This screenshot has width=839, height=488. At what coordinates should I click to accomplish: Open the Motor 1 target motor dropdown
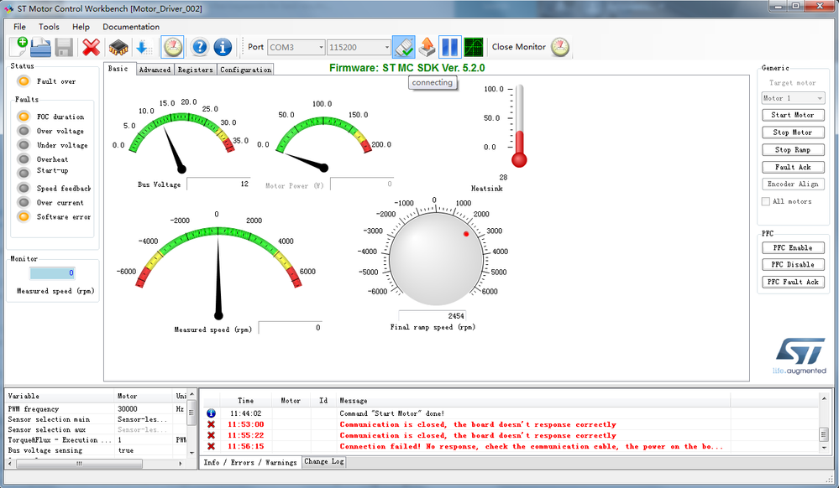click(793, 98)
